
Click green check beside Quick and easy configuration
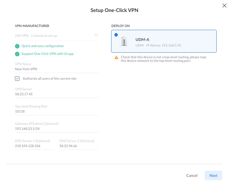(17, 46)
